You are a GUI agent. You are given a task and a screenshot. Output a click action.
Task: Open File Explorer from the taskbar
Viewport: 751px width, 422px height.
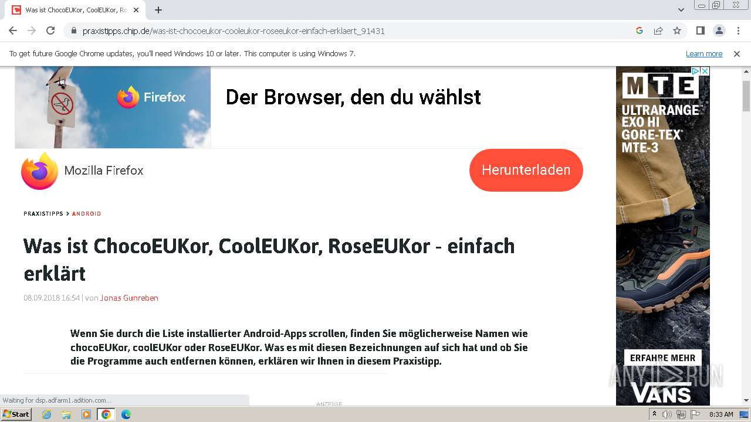pyautogui.click(x=66, y=414)
